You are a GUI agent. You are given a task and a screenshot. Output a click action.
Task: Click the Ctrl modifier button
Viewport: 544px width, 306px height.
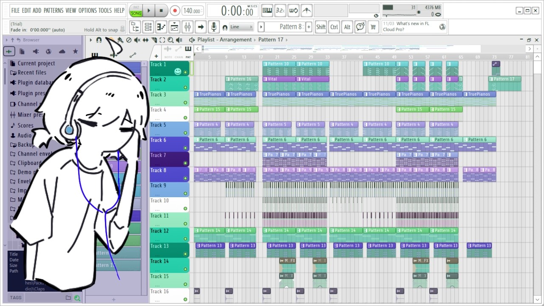click(334, 27)
